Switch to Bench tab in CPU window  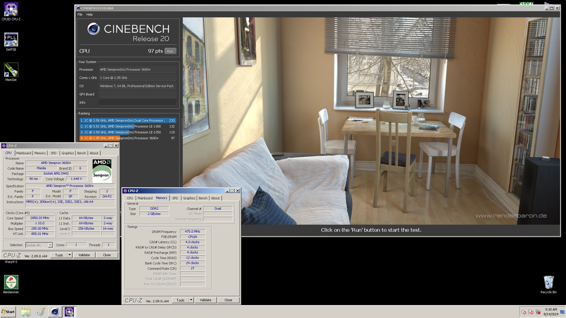tap(82, 153)
